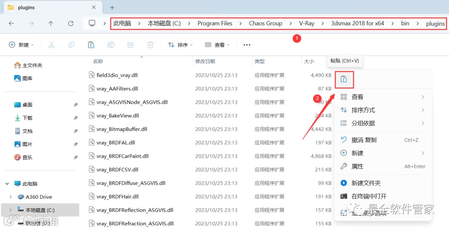This screenshot has height=229, width=449.
Task: Open 主文件夹 in the sidebar
Action: [28, 66]
